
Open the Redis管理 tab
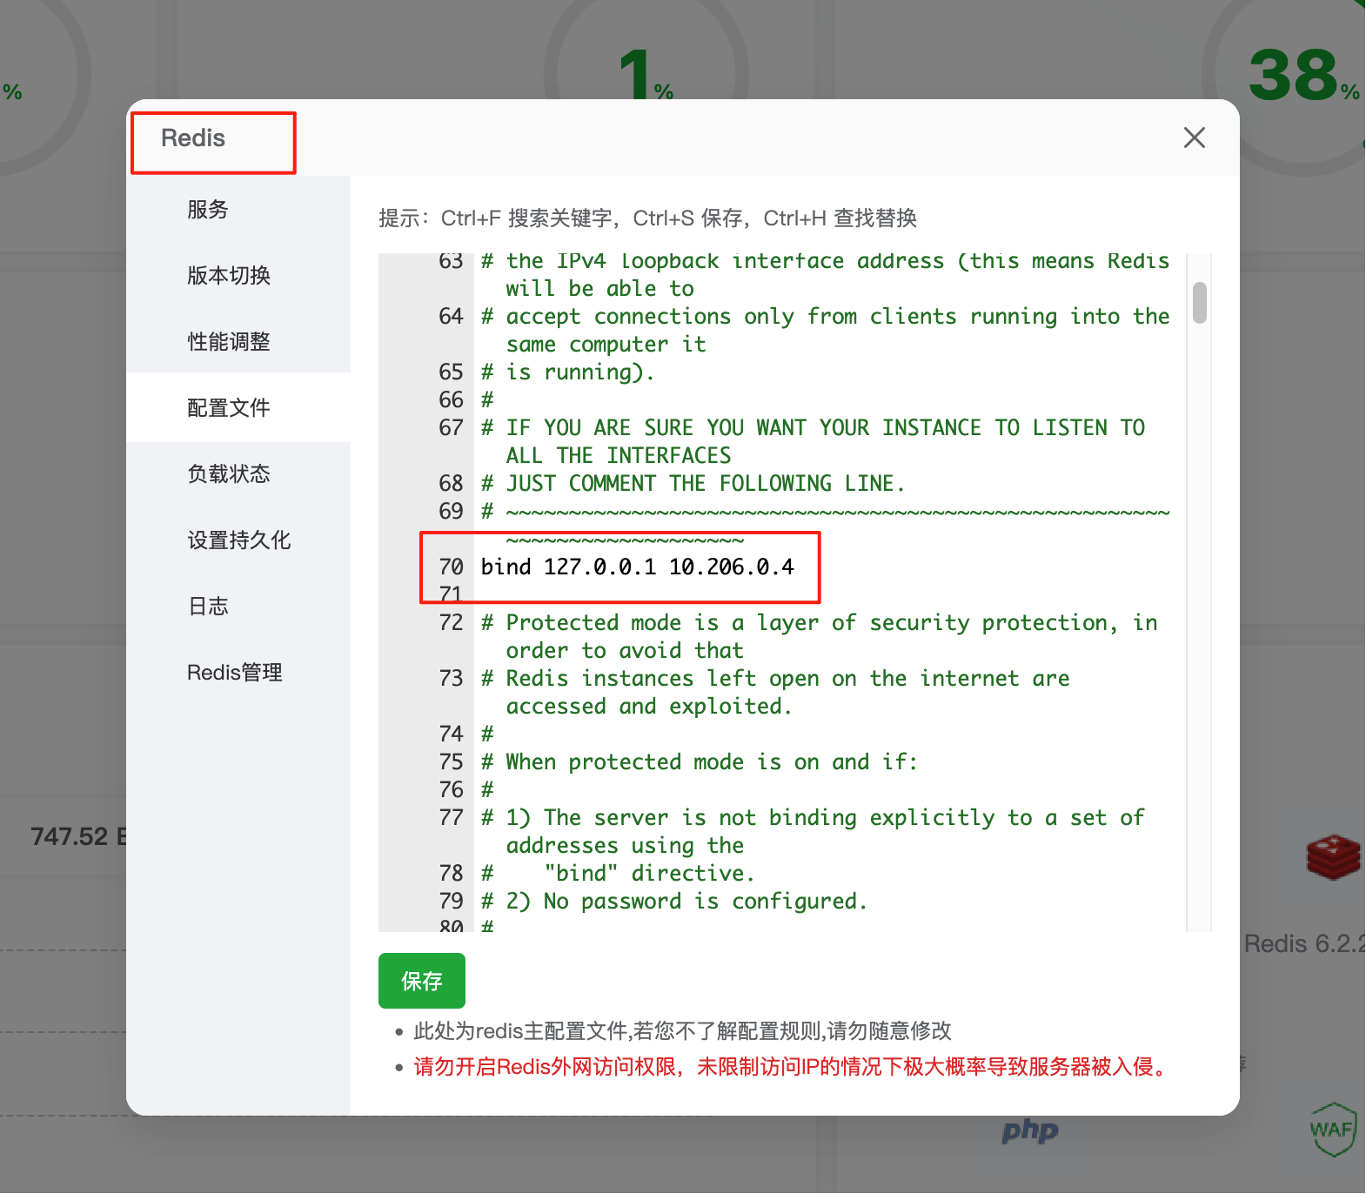(235, 673)
